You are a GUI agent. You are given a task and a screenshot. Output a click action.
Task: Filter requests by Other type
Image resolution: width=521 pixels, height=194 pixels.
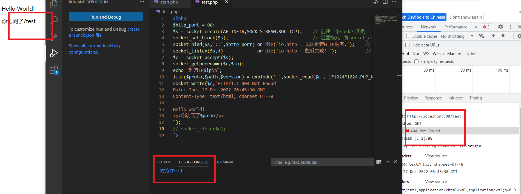coord(471,53)
